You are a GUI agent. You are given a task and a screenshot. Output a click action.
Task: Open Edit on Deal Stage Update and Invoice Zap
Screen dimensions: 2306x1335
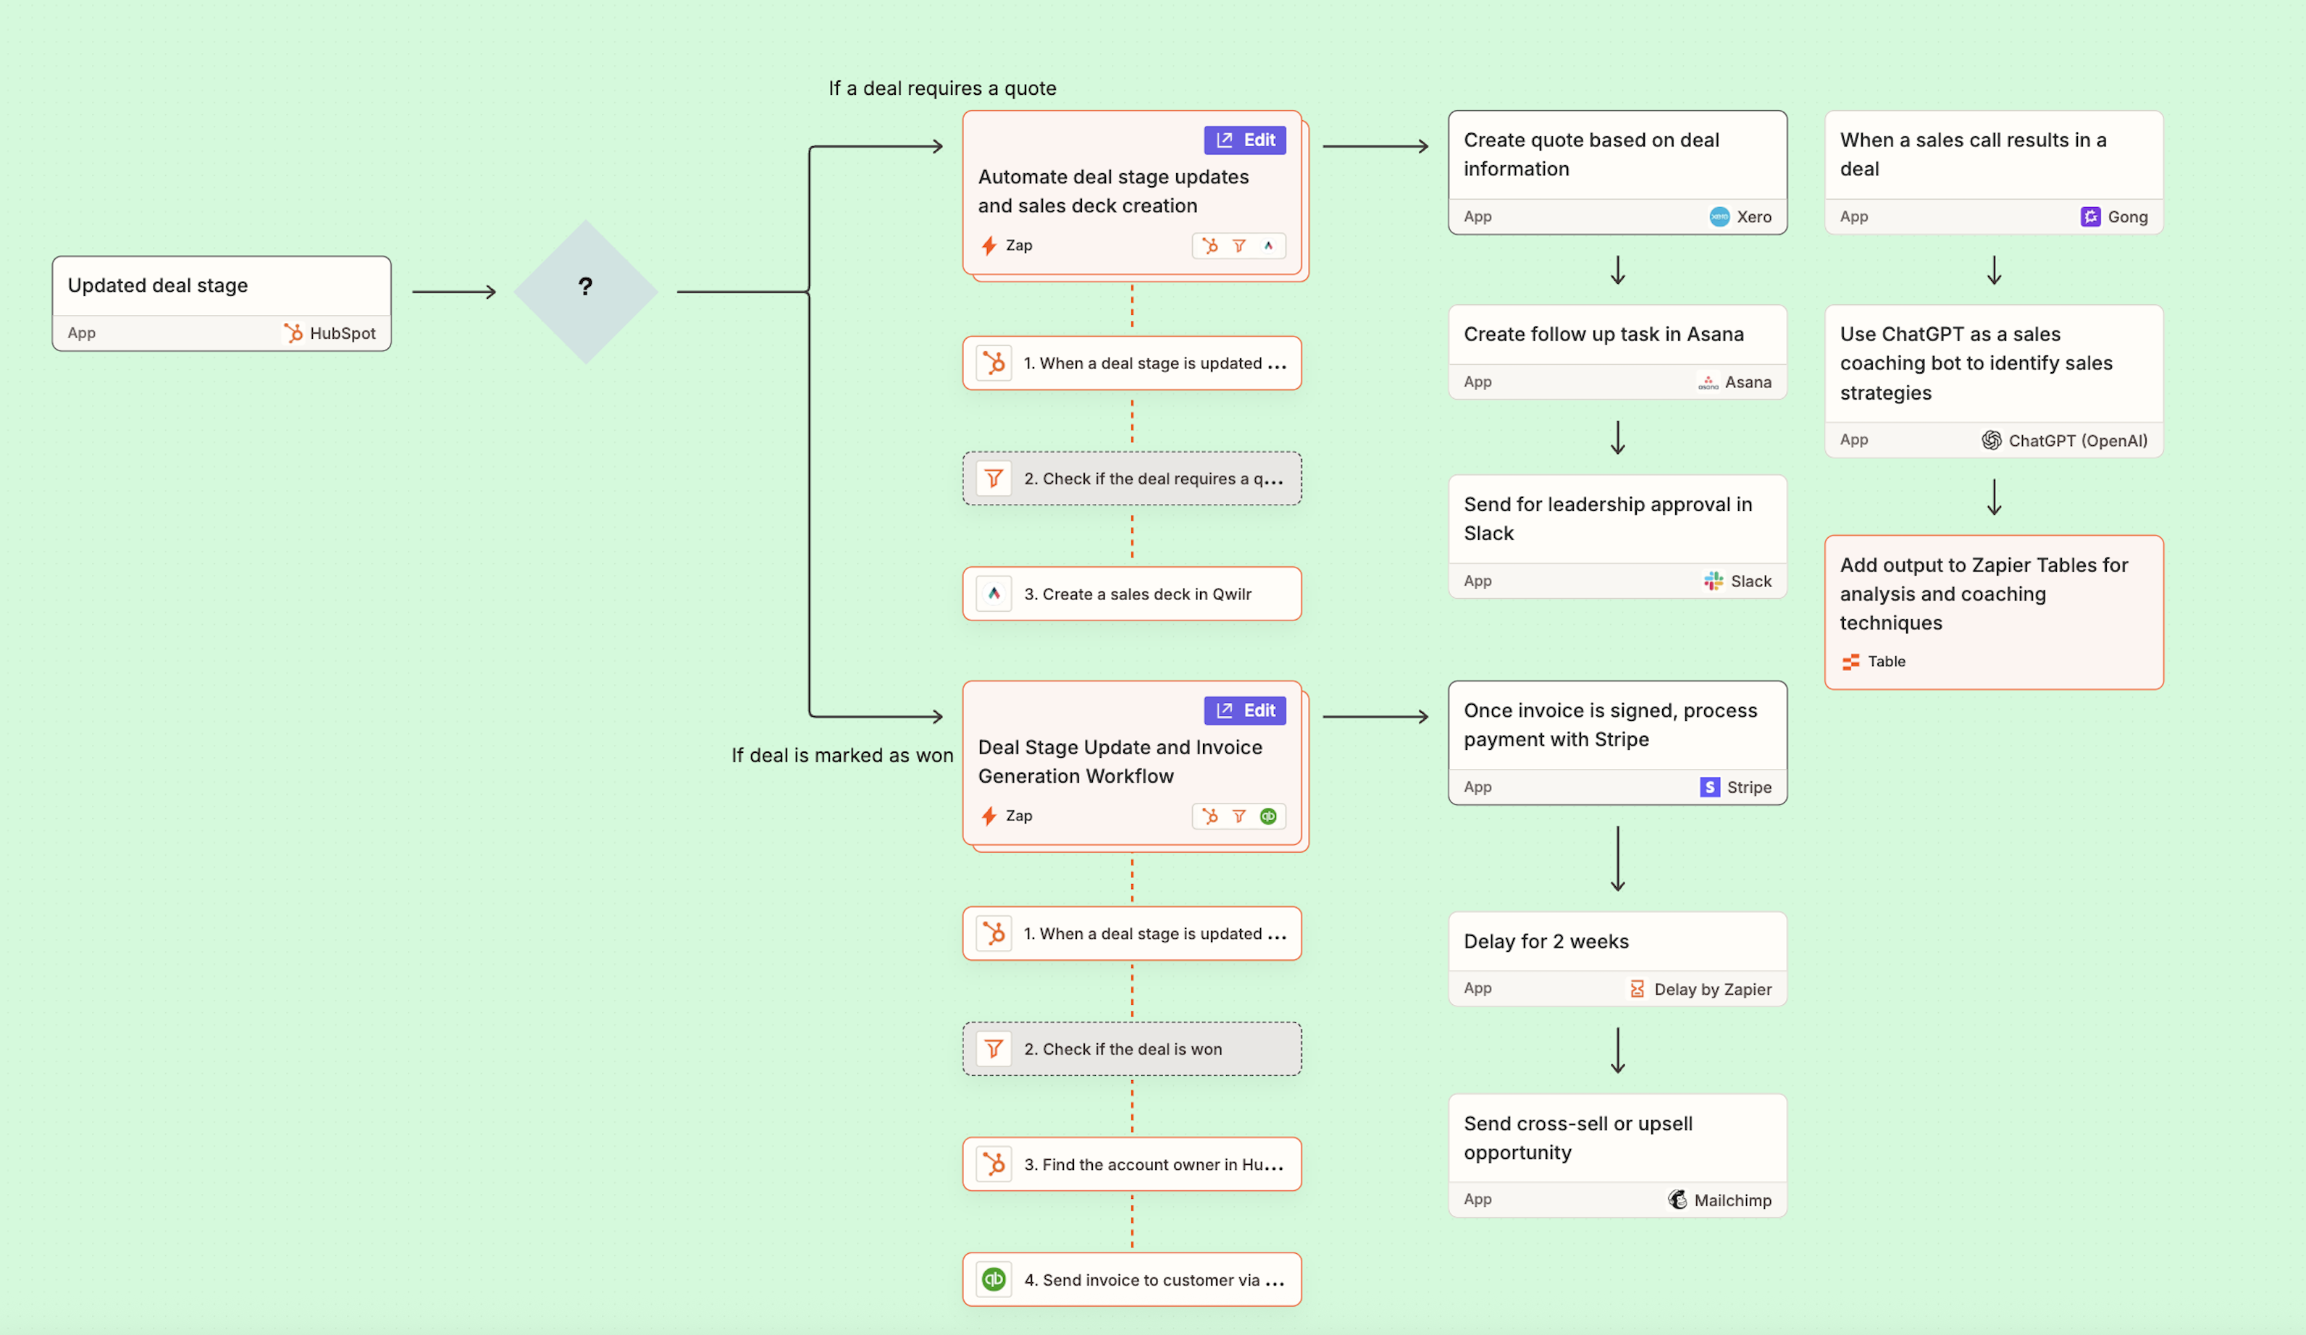click(1244, 710)
